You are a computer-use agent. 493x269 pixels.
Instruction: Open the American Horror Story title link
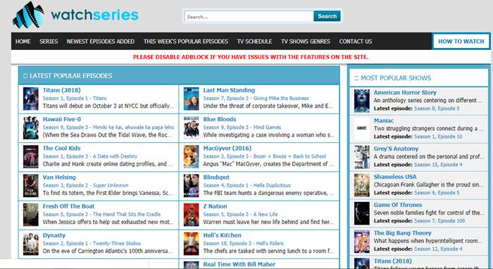(405, 92)
